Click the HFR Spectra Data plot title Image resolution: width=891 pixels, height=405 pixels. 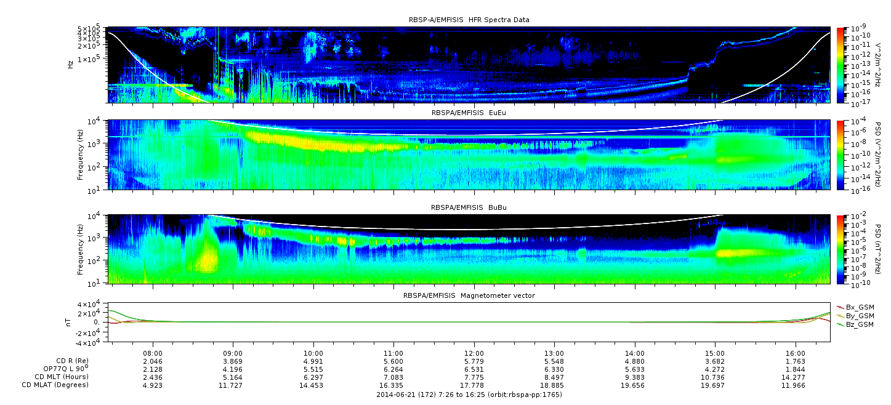469,20
